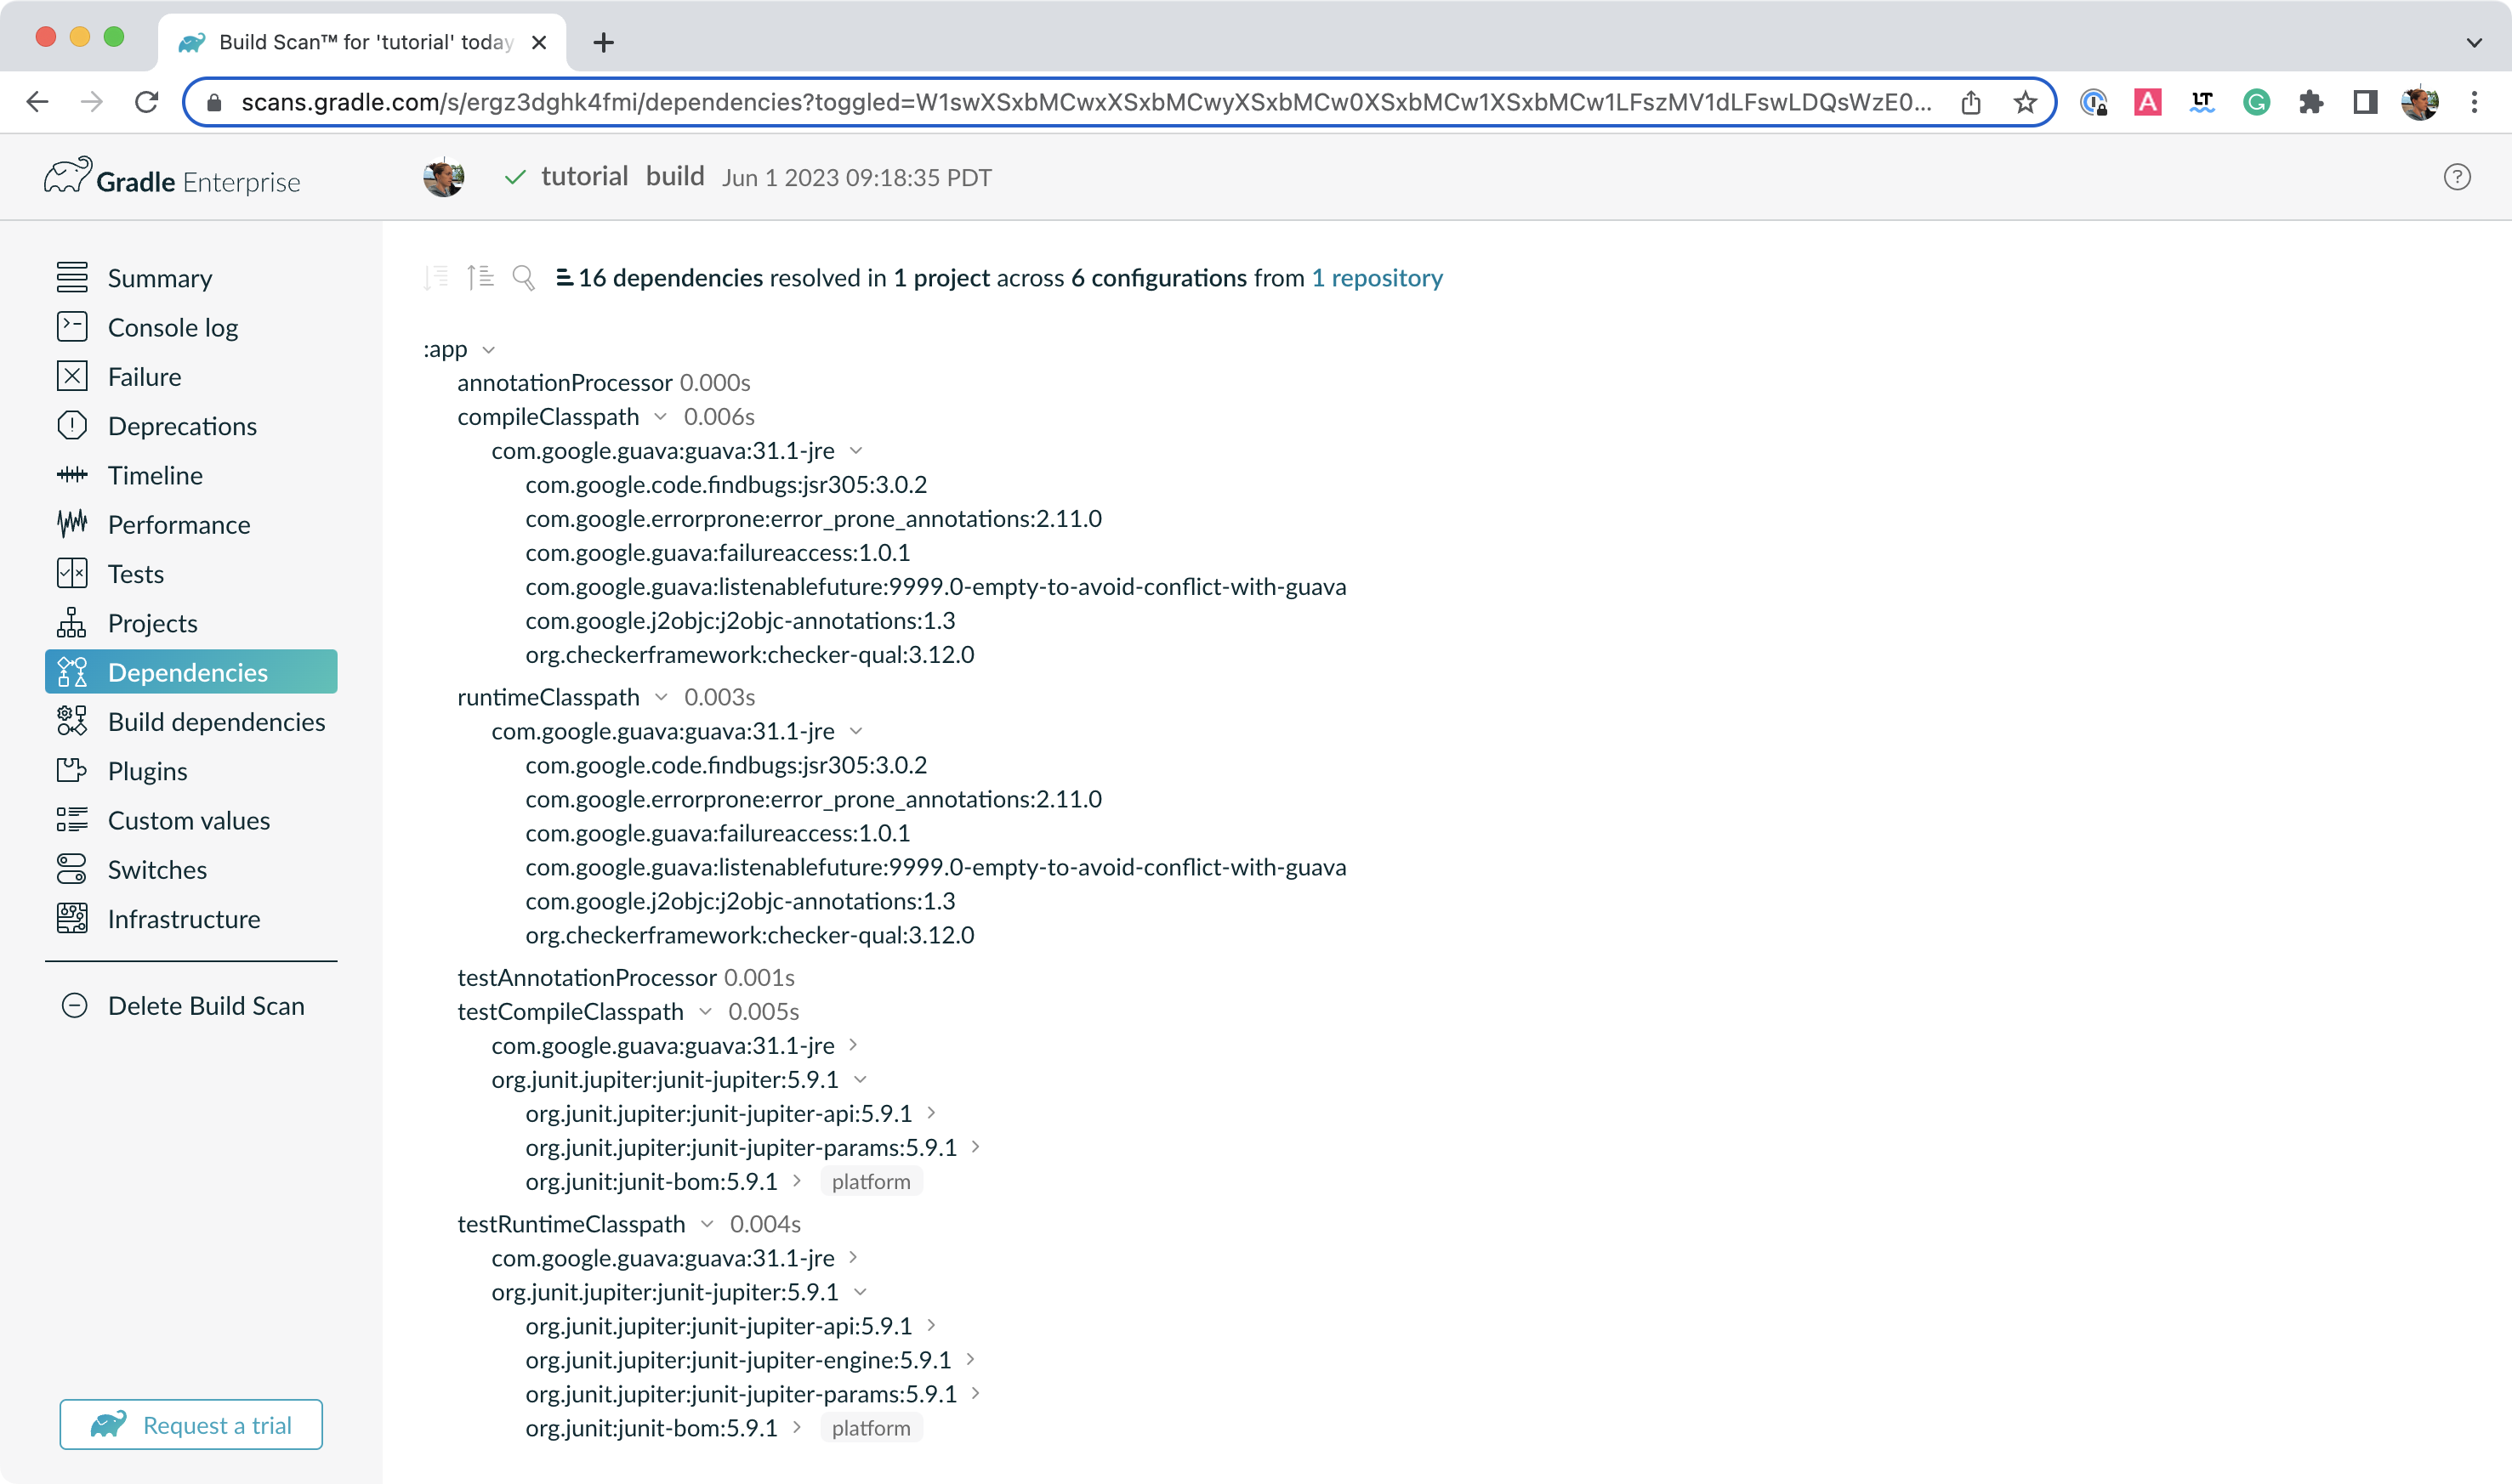Click the expand all dependencies icon

[x=436, y=277]
